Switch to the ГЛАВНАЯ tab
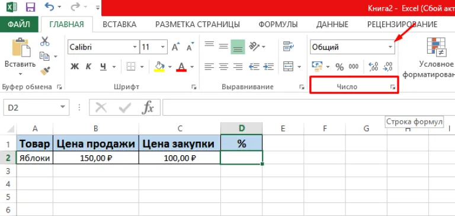The image size is (455, 216). click(67, 25)
